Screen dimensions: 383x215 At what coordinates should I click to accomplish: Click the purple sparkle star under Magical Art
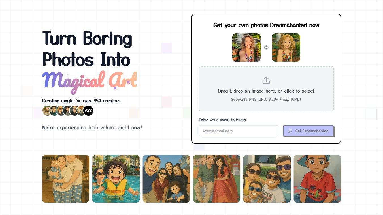pyautogui.click(x=115, y=88)
